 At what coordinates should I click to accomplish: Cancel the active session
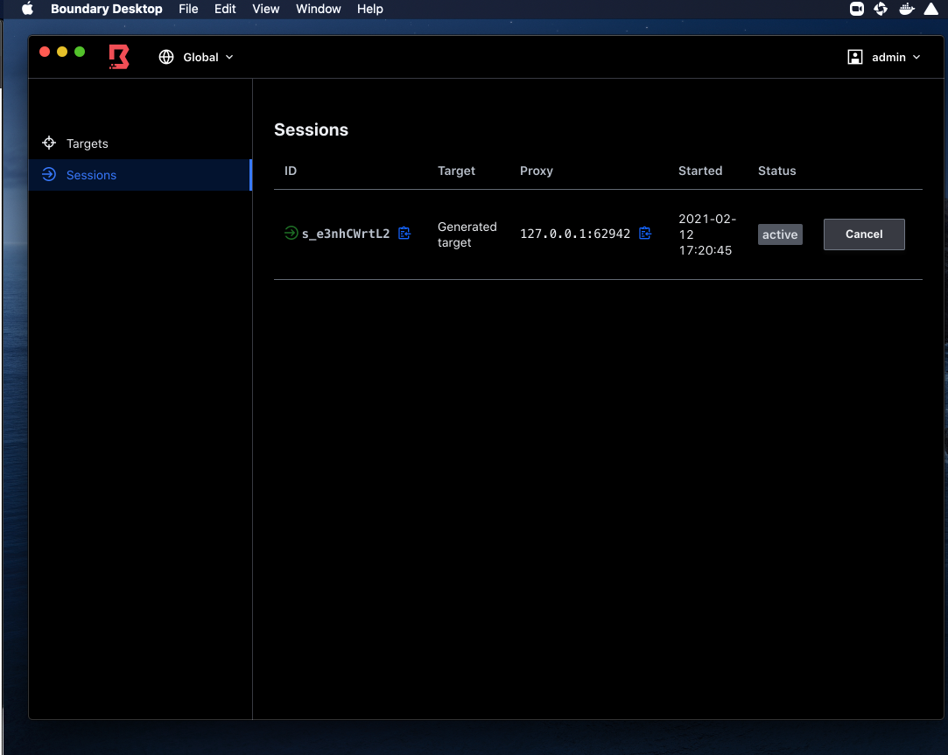pyautogui.click(x=864, y=234)
